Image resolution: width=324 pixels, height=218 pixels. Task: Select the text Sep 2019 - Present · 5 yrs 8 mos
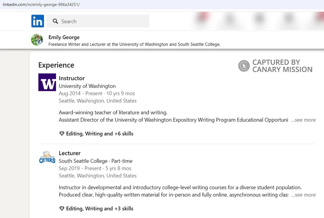pyautogui.click(x=95, y=168)
